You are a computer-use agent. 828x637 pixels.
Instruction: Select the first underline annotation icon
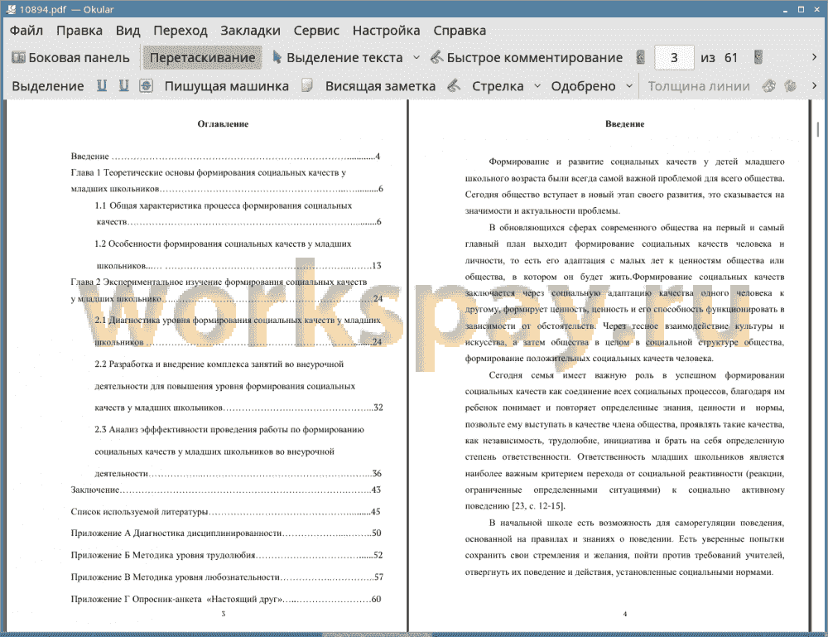(x=102, y=85)
